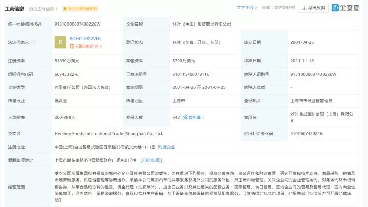Viewport: 368px width, 207px height.
Task: Click the orange major-matter reminder tag
Action: pyautogui.click(x=80, y=9)
